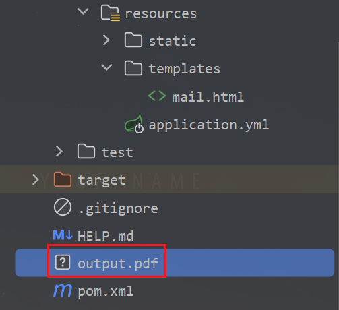Screen dimensions: 339x310
Task: Select the output.pdf file
Action: tap(175, 263)
